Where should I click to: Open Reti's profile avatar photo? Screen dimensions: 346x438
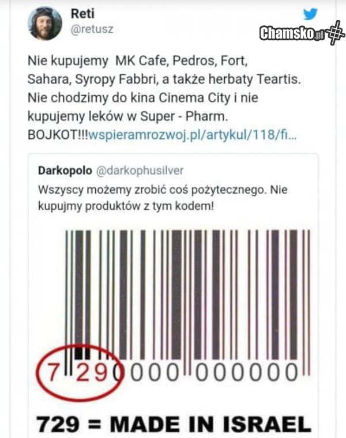tap(45, 24)
